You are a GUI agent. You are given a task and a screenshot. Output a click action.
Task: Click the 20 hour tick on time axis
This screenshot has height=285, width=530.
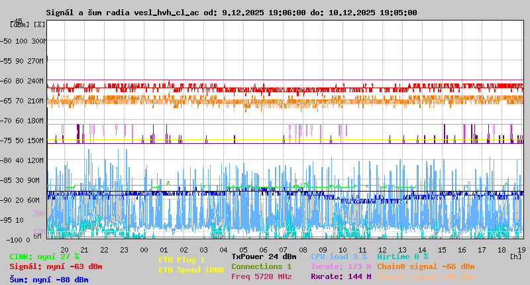click(x=64, y=249)
